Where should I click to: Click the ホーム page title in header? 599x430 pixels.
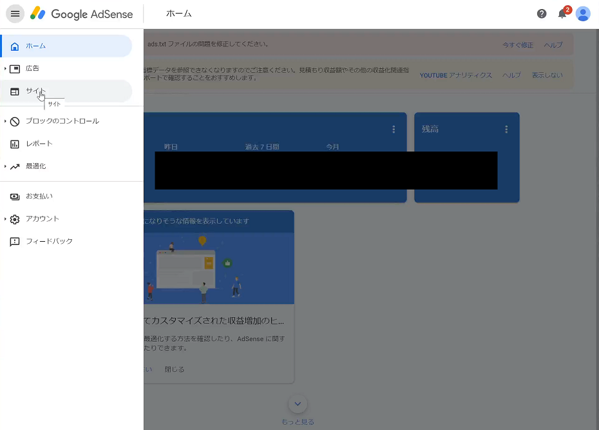pos(179,14)
